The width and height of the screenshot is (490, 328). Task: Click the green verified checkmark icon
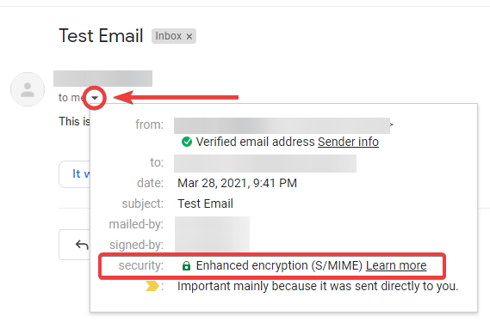click(187, 142)
